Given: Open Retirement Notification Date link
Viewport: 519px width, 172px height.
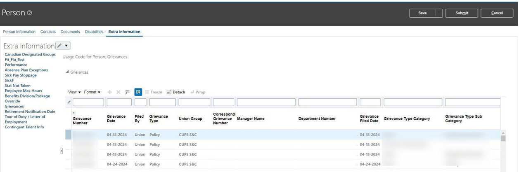Looking at the screenshot, I should 30,112.
